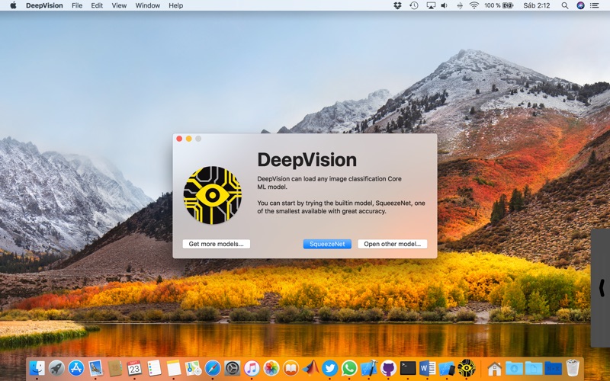Screen dimensions: 610x381
Task: Launch Twitter from the Dock
Action: tap(329, 368)
